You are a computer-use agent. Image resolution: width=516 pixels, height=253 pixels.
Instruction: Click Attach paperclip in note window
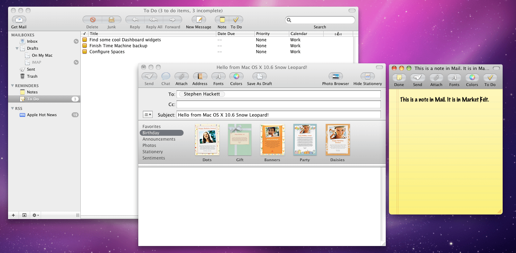pyautogui.click(x=436, y=78)
